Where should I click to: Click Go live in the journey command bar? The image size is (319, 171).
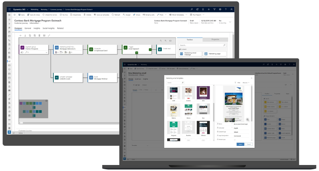64,15
